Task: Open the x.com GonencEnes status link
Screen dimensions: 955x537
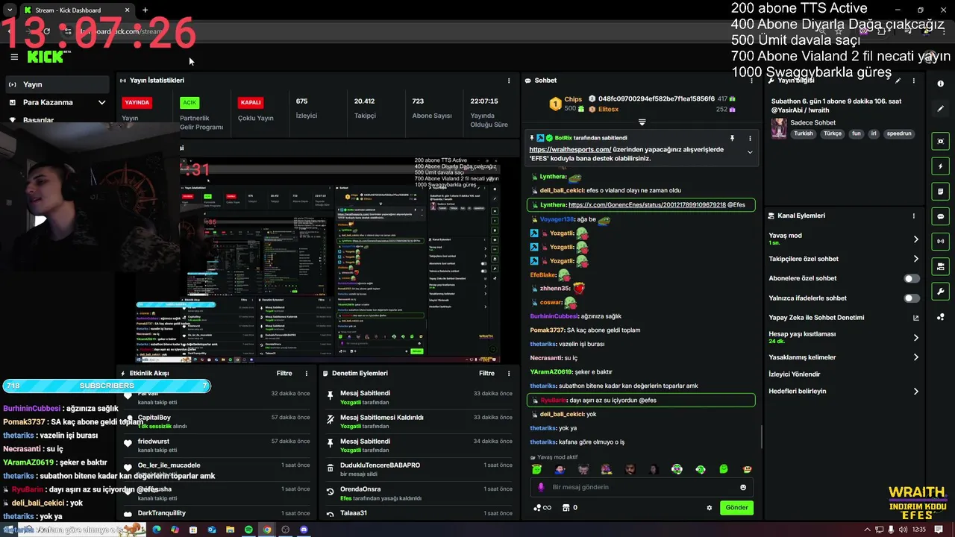Action: tap(647, 204)
